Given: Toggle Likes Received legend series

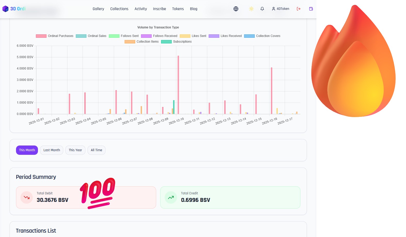Looking at the screenshot, I should [225, 36].
